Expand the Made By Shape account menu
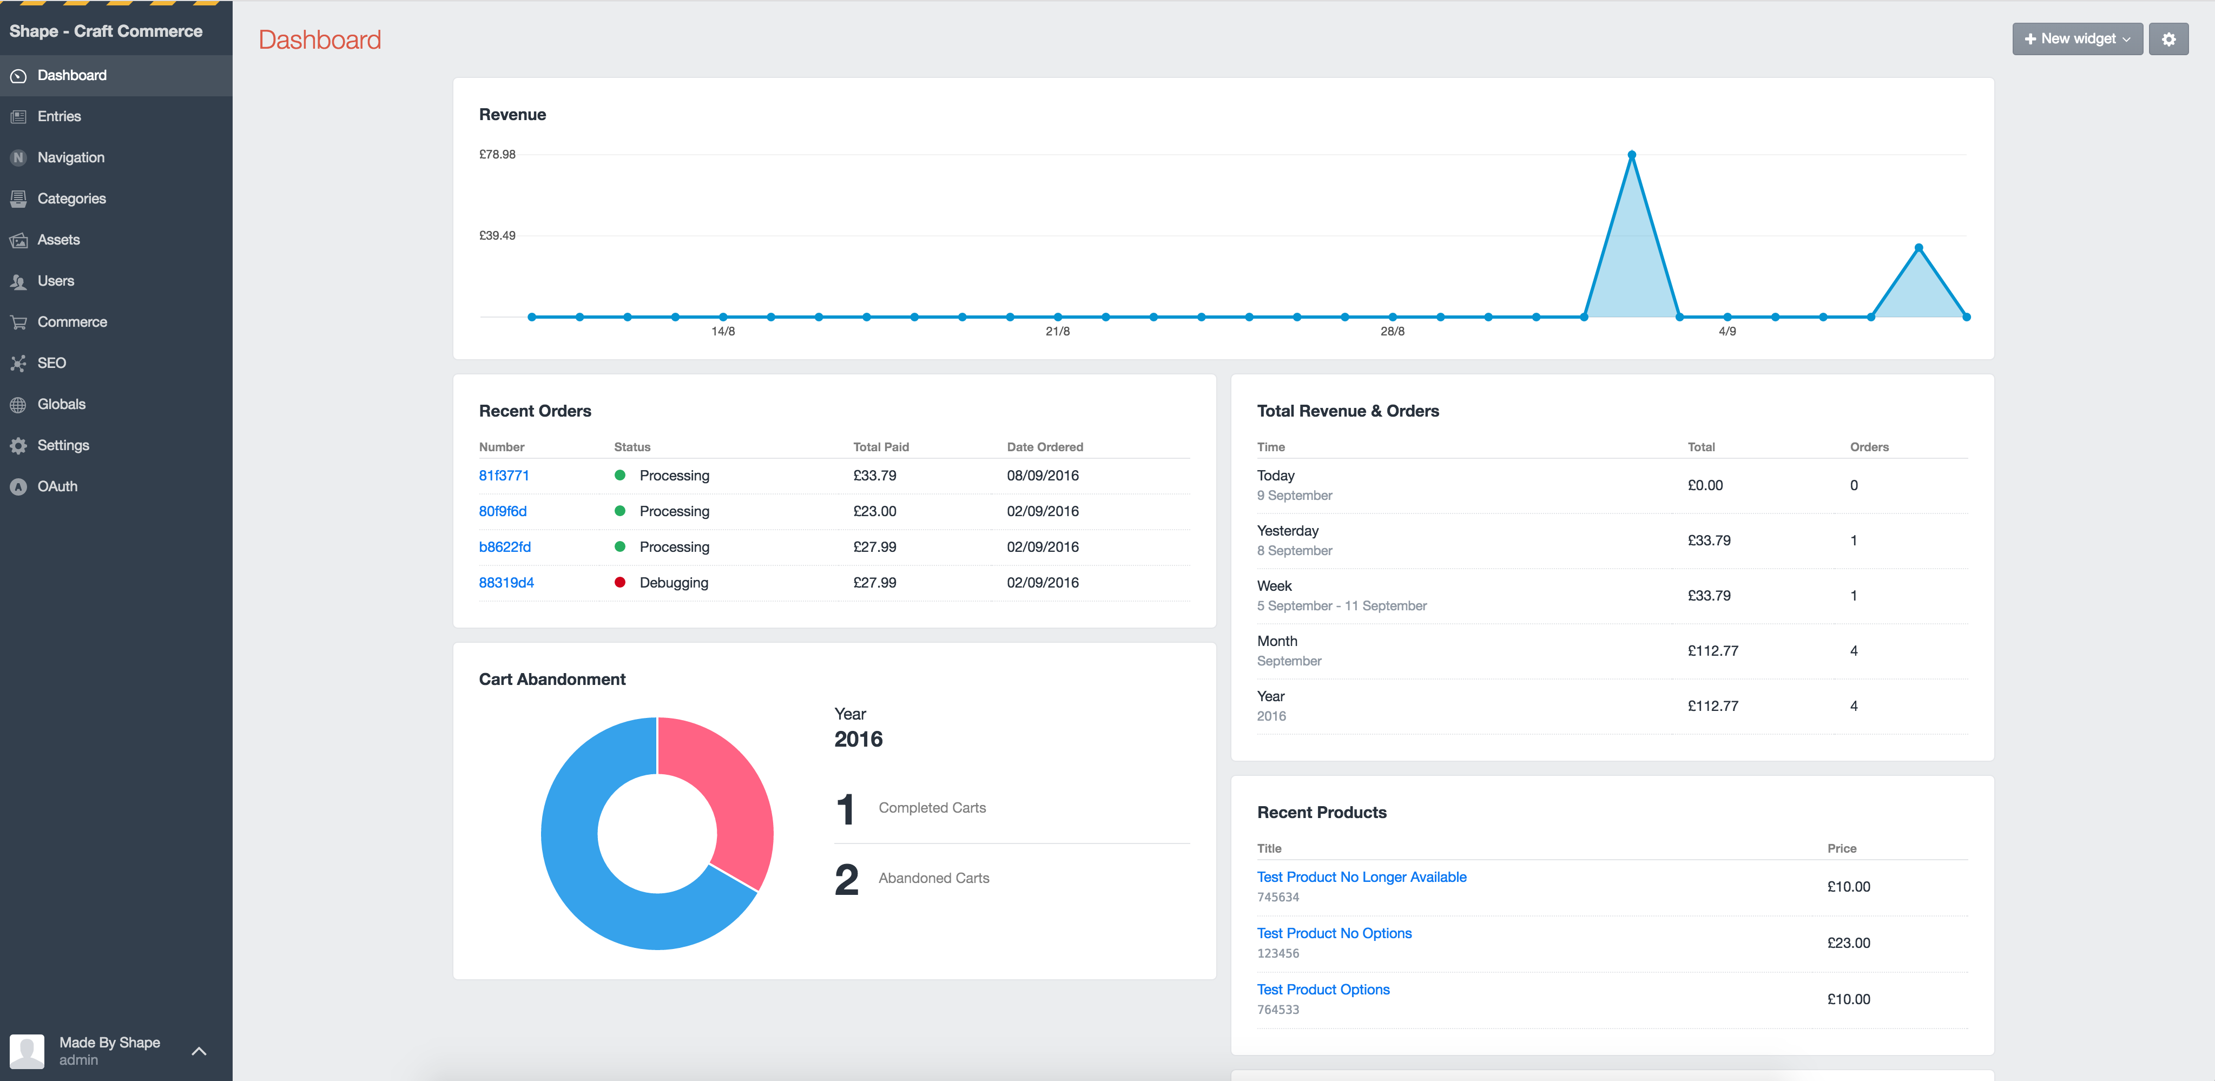The image size is (2215, 1081). coord(199,1050)
